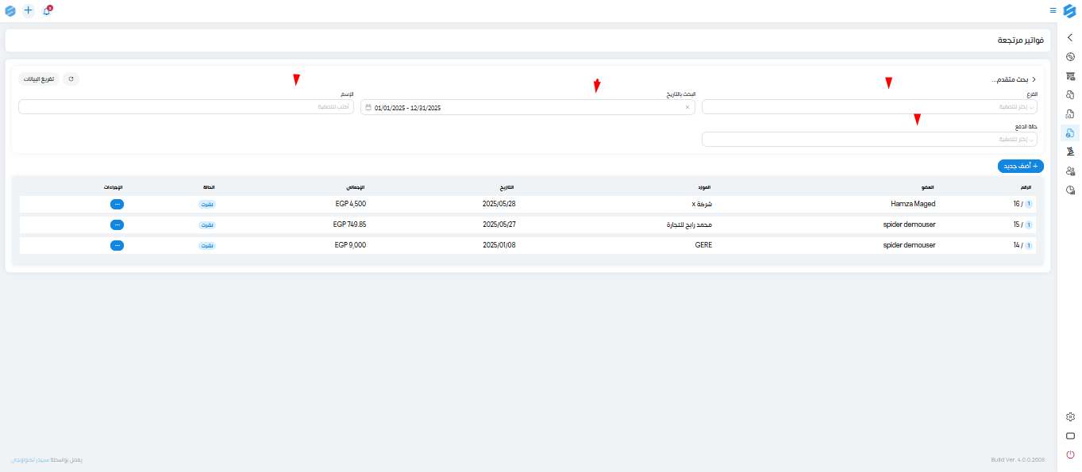The width and height of the screenshot is (1082, 472).
Task: Click the الرقم column header
Action: [x=1026, y=186]
